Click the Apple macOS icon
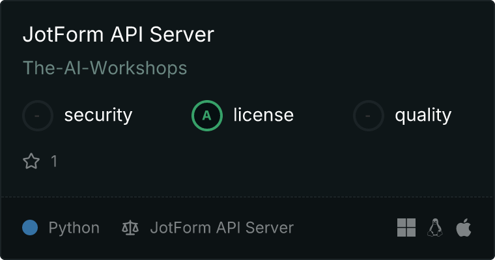This screenshot has width=495, height=260. pyautogui.click(x=463, y=227)
